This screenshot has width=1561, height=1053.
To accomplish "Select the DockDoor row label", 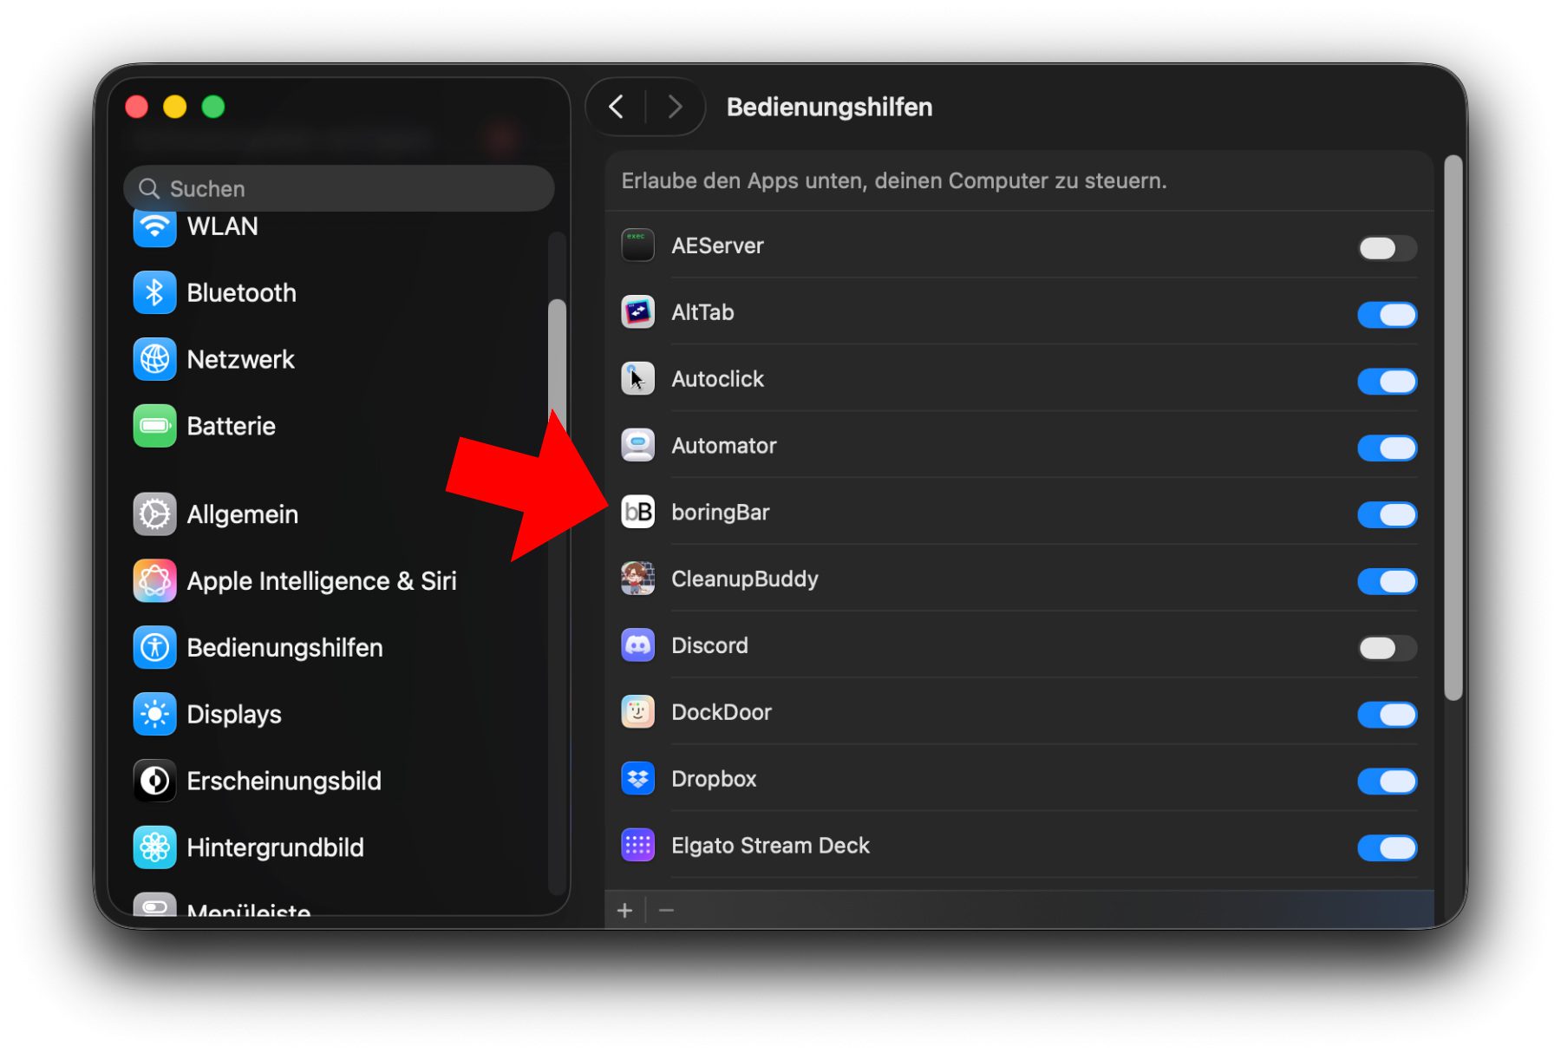I will point(722,712).
